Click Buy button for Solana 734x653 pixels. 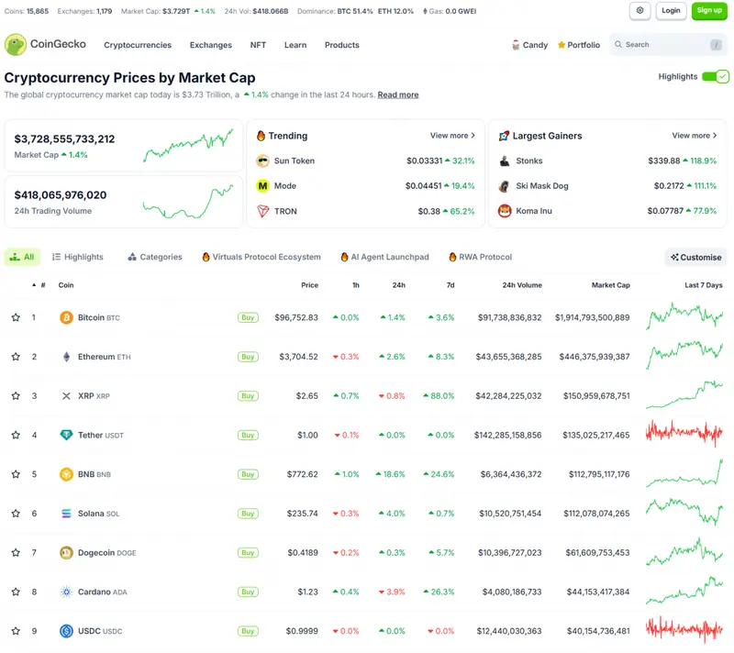(x=248, y=514)
